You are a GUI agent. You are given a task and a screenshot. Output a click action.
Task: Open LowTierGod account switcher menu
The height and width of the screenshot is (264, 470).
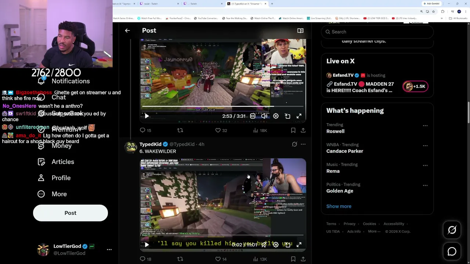(75, 249)
